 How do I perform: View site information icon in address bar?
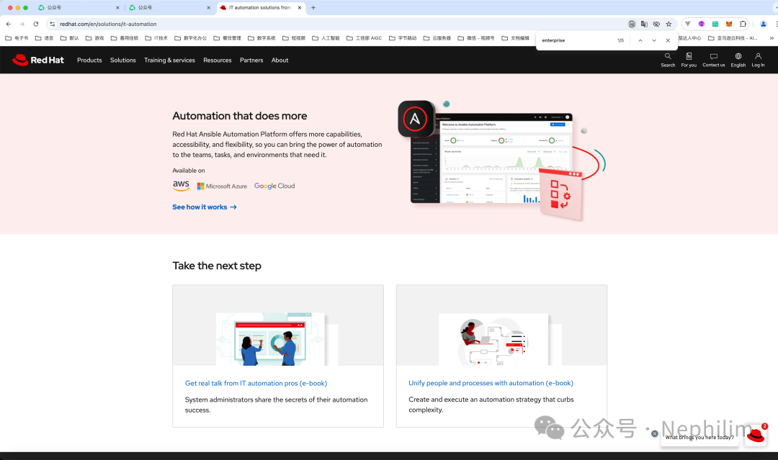pos(52,24)
